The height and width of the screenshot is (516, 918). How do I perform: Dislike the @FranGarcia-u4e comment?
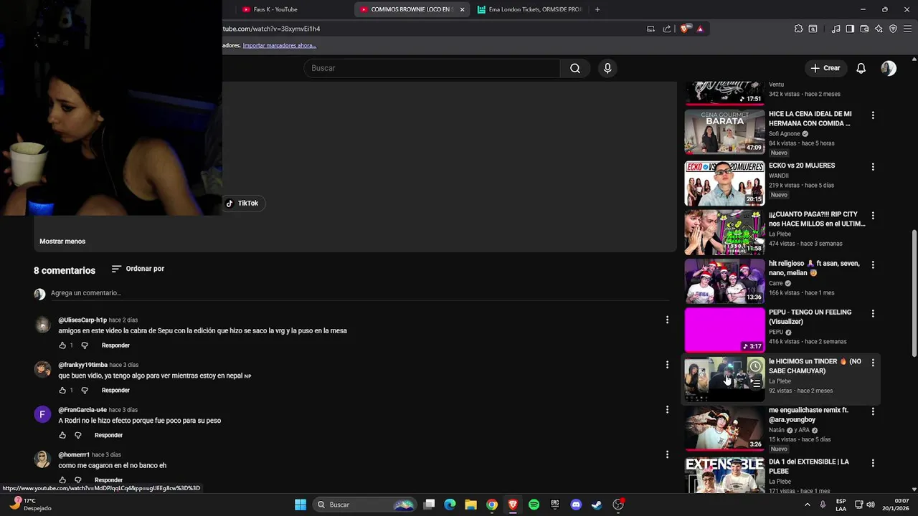point(78,435)
